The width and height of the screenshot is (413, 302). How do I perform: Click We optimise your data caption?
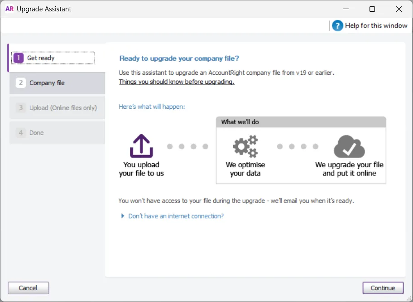(x=245, y=169)
